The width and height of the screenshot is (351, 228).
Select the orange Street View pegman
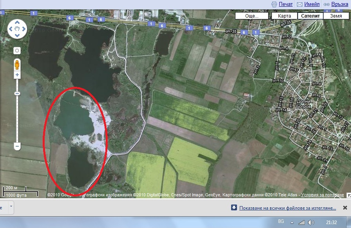point(17,64)
